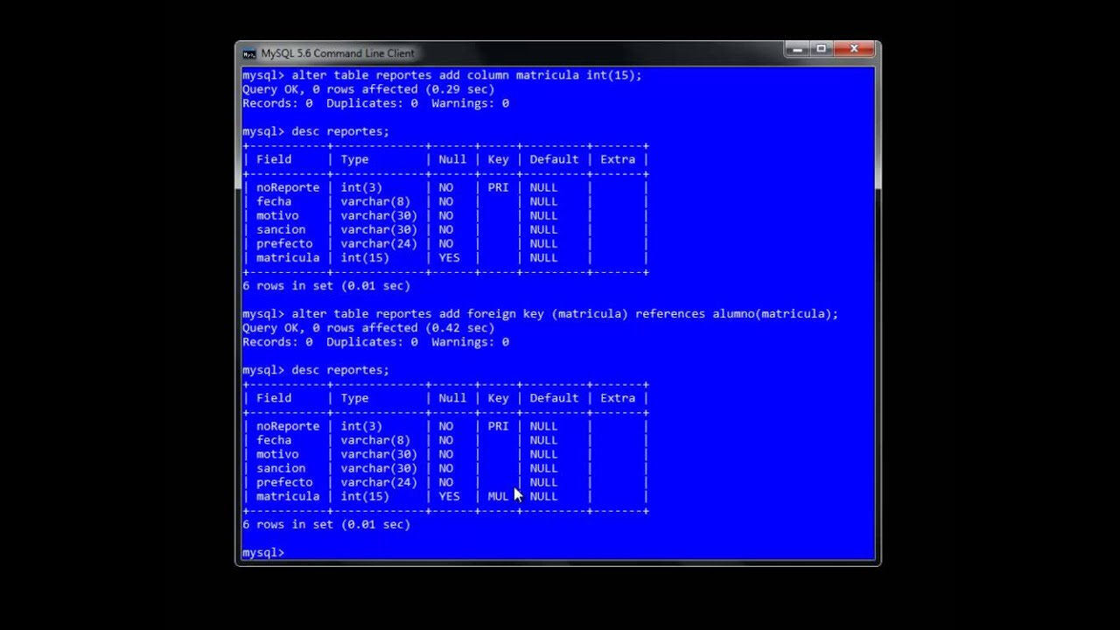Image resolution: width=1120 pixels, height=630 pixels.
Task: Click the result "Query OK, 0 rows affected (0.29 sec)"
Action: click(368, 89)
